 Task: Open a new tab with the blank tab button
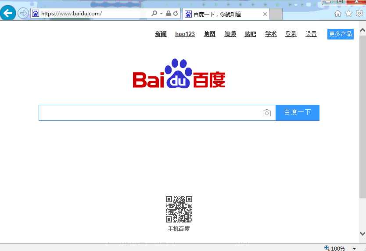pos(276,14)
